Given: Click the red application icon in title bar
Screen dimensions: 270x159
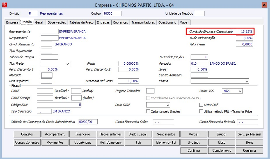Looking at the screenshot, I should (5, 5).
